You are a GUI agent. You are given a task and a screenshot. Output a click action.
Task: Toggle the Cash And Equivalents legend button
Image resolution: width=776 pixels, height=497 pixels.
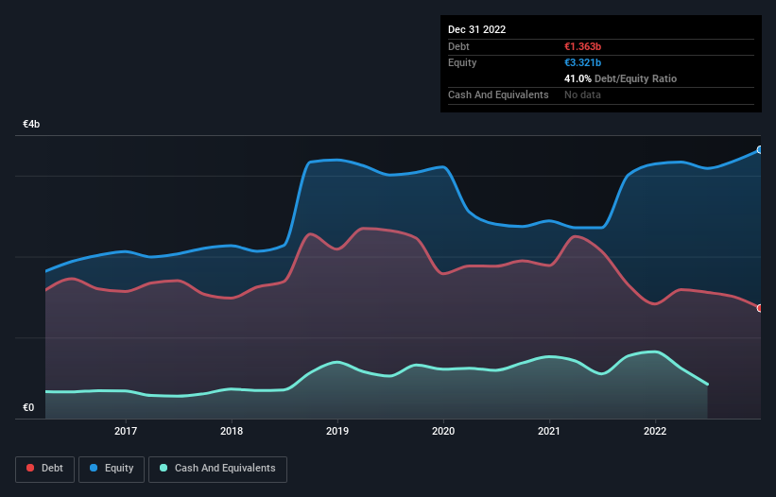[x=217, y=469]
